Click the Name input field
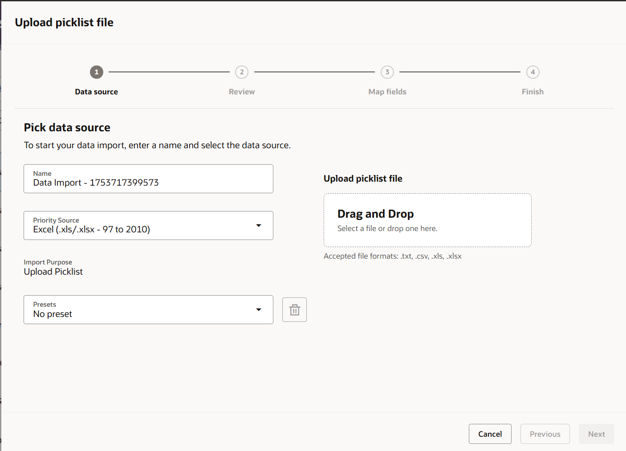Viewport: 626px width, 451px height. click(148, 179)
